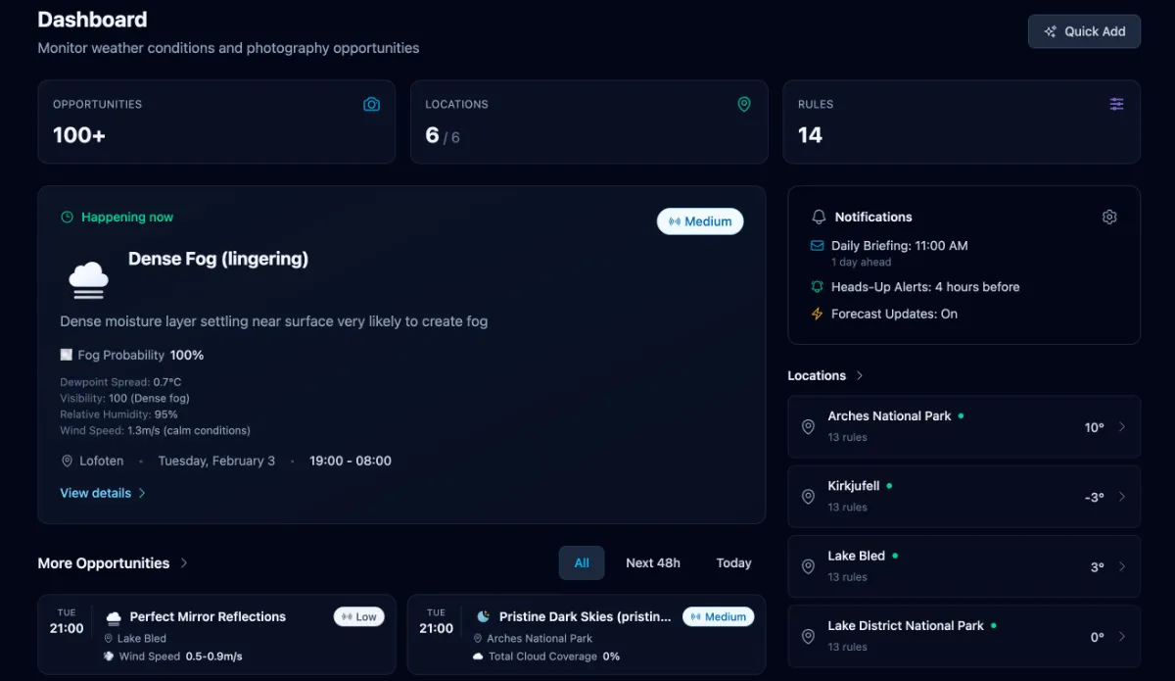Click the envelope icon for Daily Briefing
The image size is (1175, 681).
click(818, 246)
